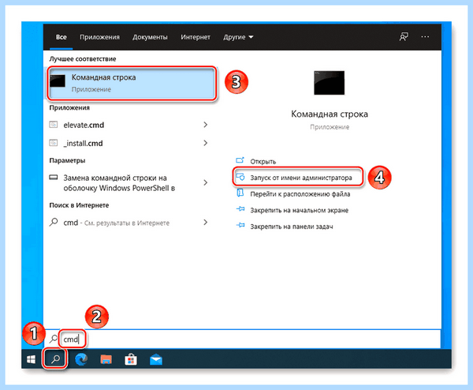The image size is (473, 390).
Task: Click the large Командная строка preview icon
Action: tap(329, 83)
